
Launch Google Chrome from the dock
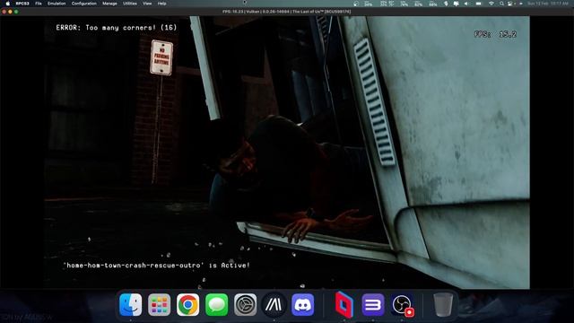click(x=187, y=305)
